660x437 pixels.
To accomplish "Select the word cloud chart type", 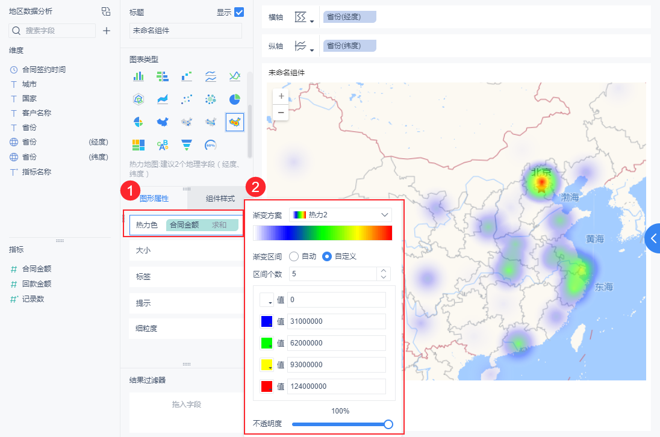I will [x=163, y=145].
